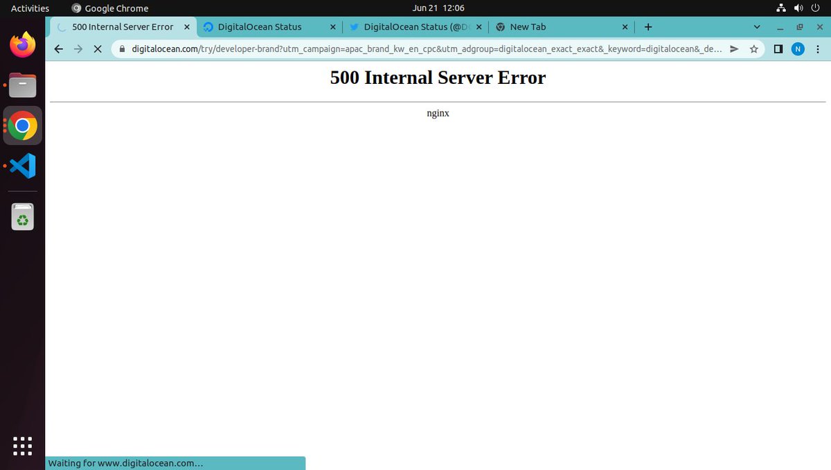Viewport: 831px width, 470px height.
Task: Click the network icon in system tray
Action: click(x=780, y=8)
